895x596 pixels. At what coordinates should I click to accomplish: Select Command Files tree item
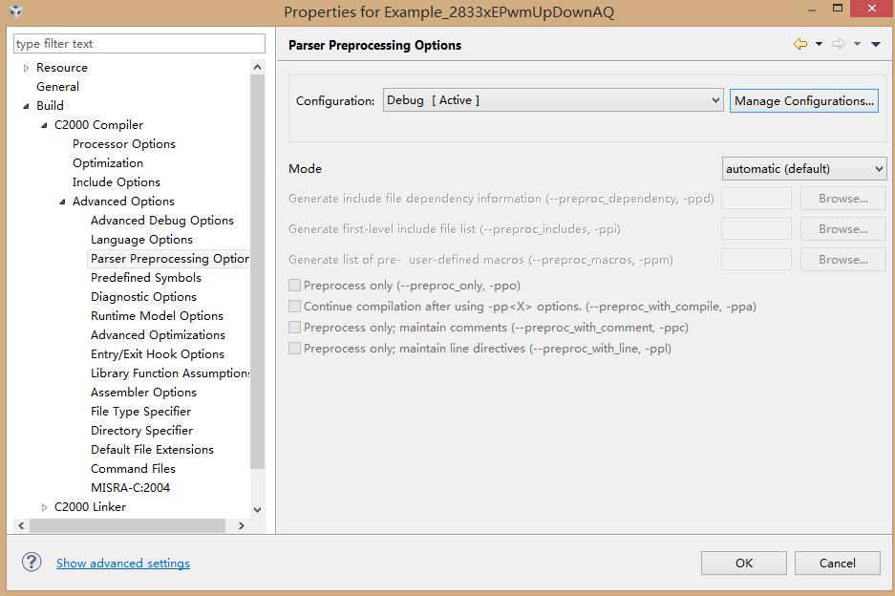click(133, 469)
